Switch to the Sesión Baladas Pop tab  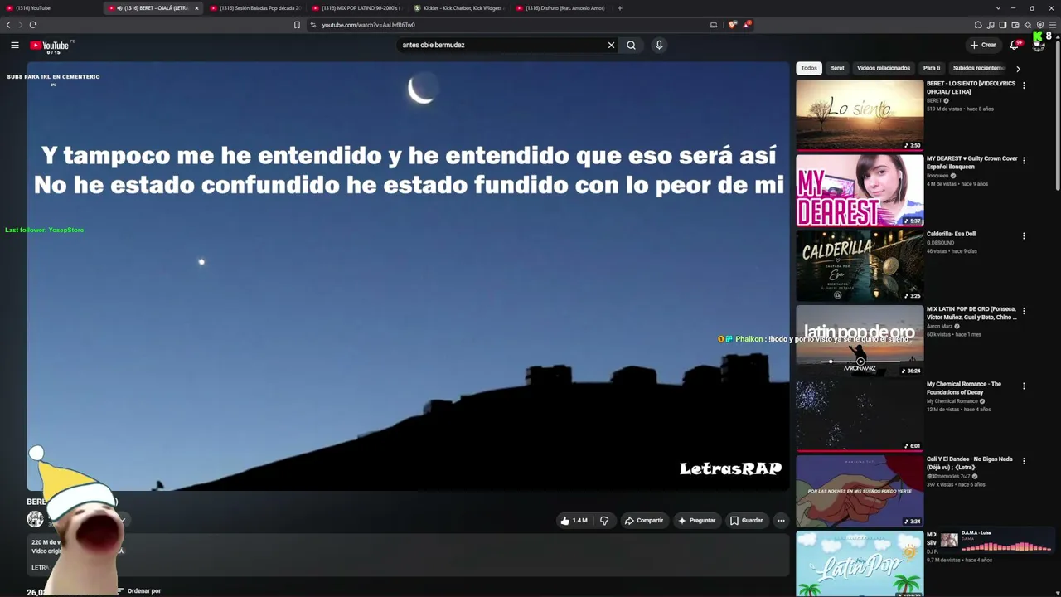coord(255,8)
